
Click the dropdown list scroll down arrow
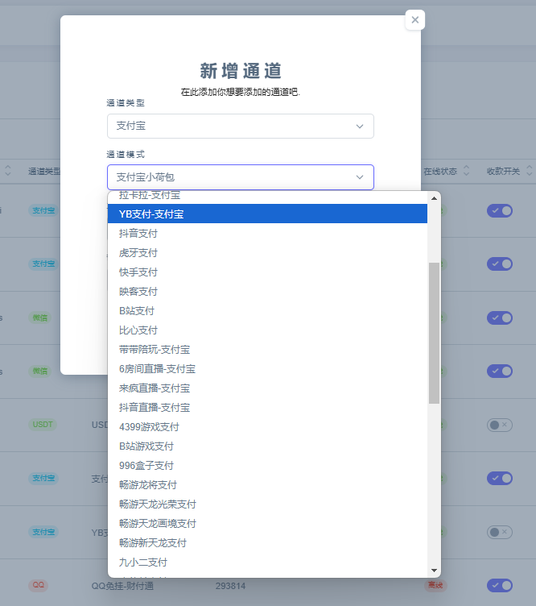pos(434,571)
